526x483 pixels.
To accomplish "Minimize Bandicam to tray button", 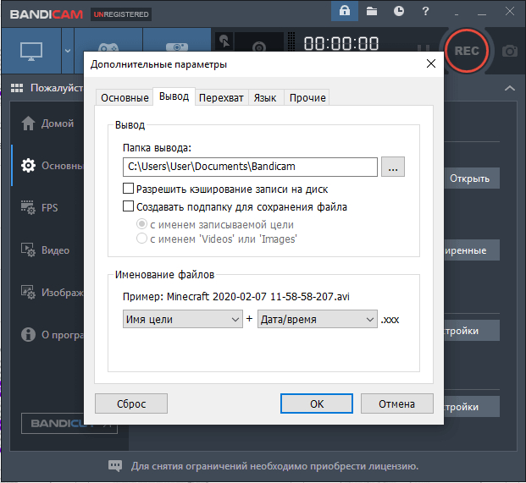I will [457, 14].
